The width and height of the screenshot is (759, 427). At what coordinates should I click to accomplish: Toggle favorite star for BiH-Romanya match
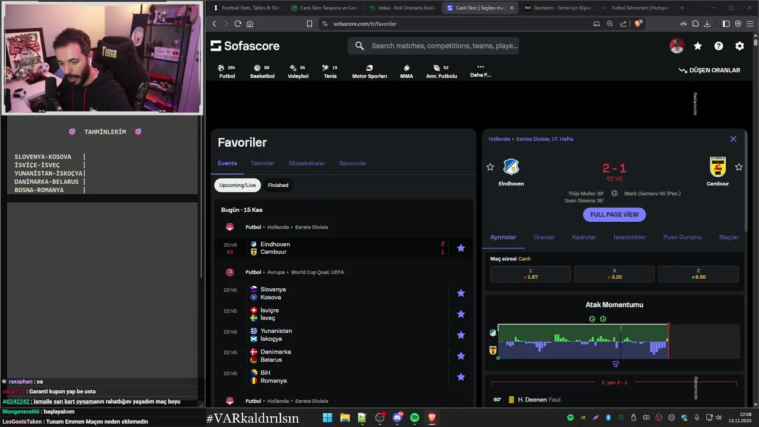[x=461, y=377]
